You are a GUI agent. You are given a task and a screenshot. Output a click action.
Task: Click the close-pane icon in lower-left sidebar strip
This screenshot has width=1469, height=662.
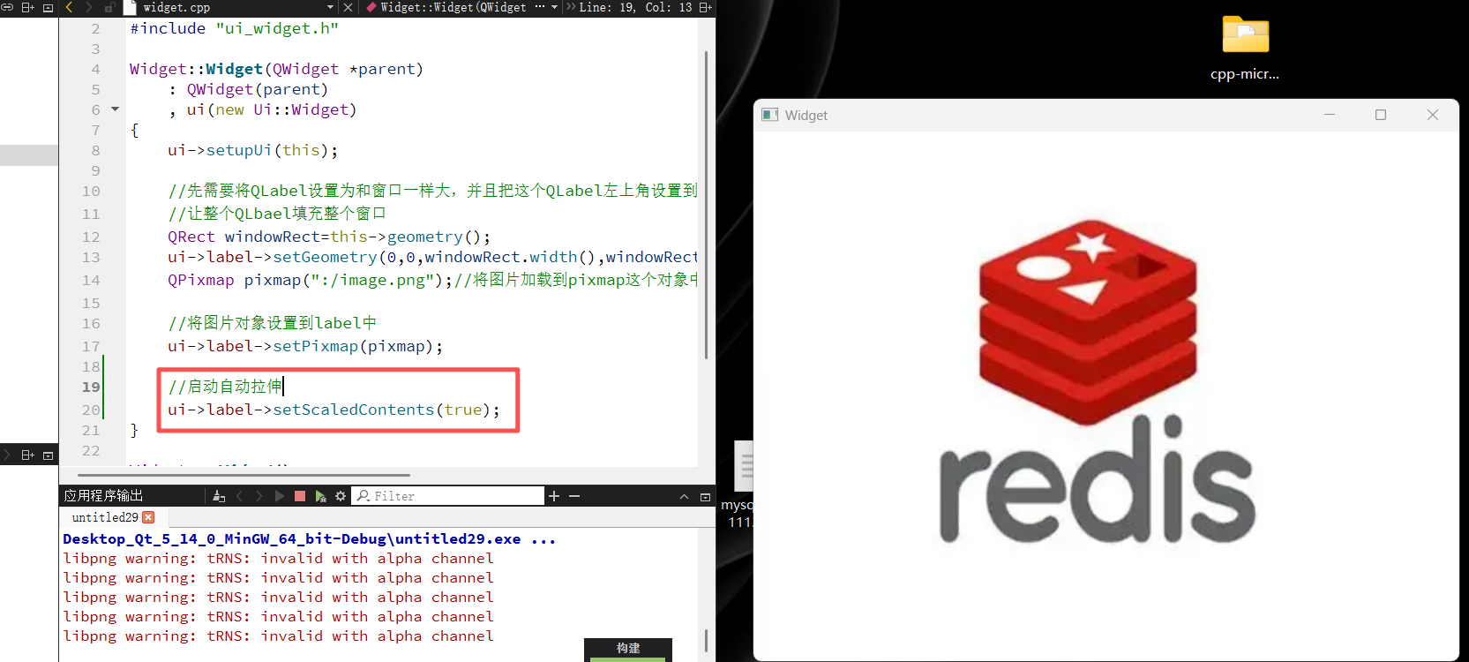point(48,455)
